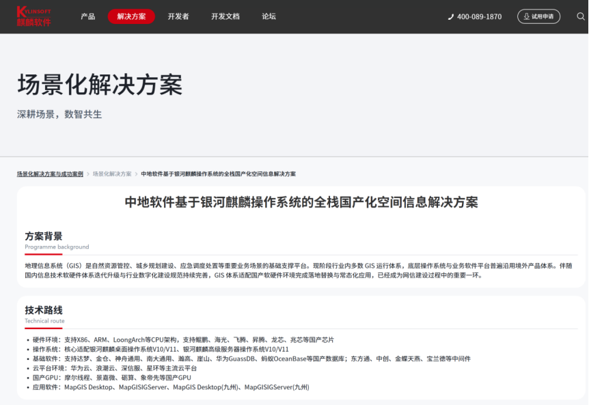Click the 操作系统 bullet line
Image resolution: width=589 pixels, height=405 pixels.
coord(161,349)
